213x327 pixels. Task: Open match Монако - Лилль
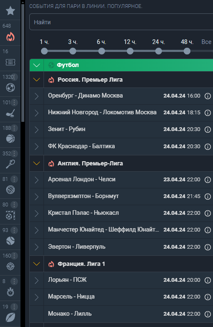click(x=69, y=314)
